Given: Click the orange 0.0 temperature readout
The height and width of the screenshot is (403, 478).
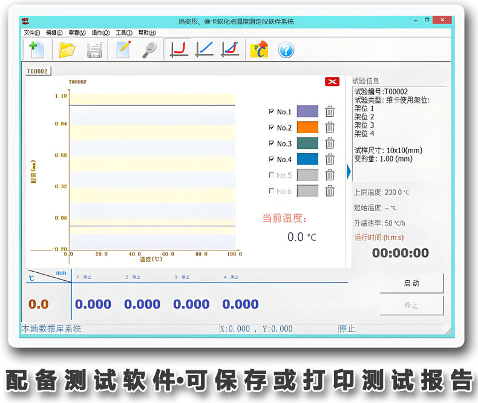Looking at the screenshot, I should point(38,304).
